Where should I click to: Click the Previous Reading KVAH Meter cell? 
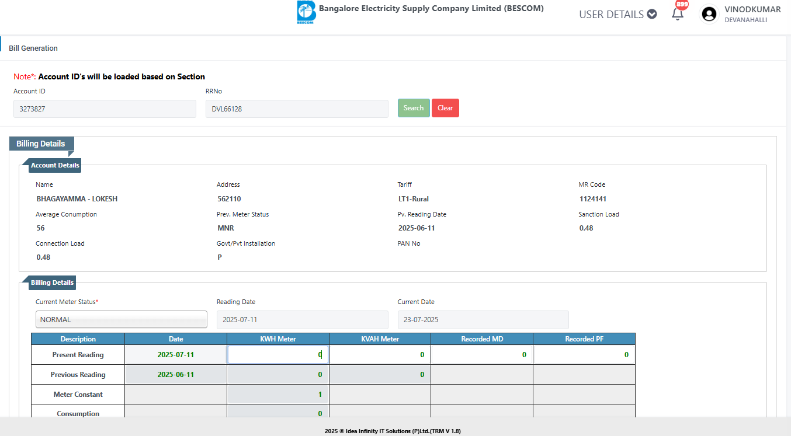pos(380,375)
